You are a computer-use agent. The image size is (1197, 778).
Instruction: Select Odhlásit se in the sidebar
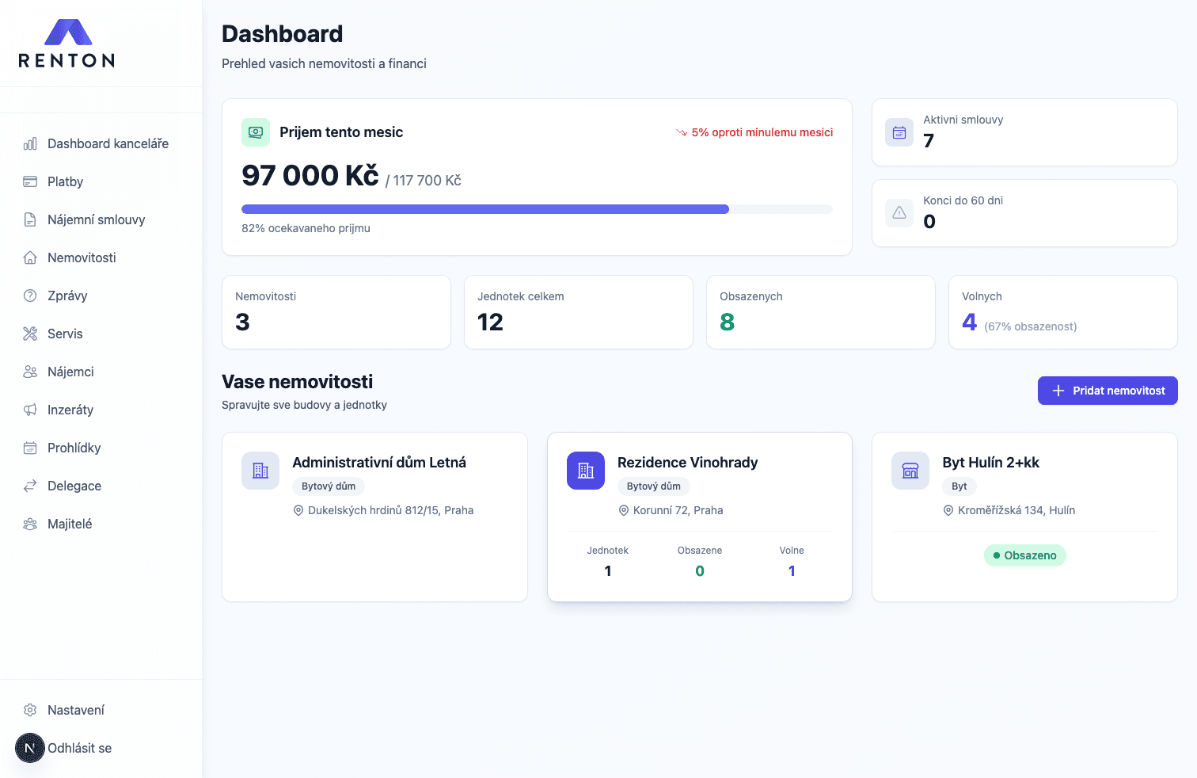point(78,748)
